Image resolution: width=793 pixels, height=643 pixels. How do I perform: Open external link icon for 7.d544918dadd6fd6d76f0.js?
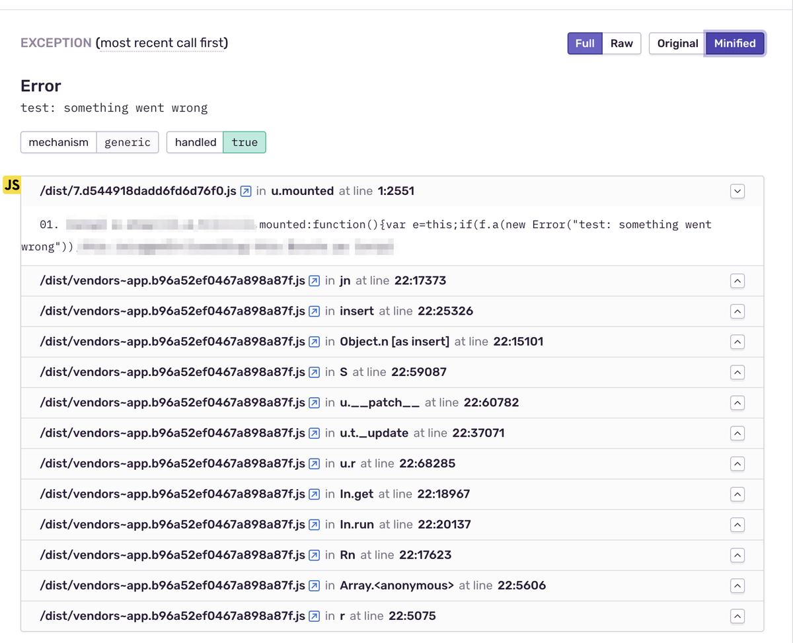(246, 192)
